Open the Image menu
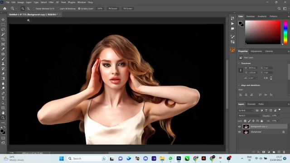Screen dimensions: 290x163 [20, 2]
